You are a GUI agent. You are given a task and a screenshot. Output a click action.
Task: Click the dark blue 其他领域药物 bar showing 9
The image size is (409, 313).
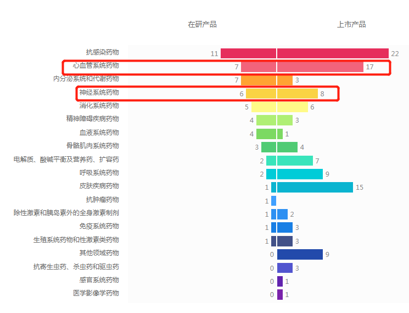[300, 254]
